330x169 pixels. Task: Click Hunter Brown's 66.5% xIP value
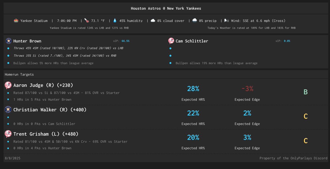pyautogui.click(x=125, y=41)
